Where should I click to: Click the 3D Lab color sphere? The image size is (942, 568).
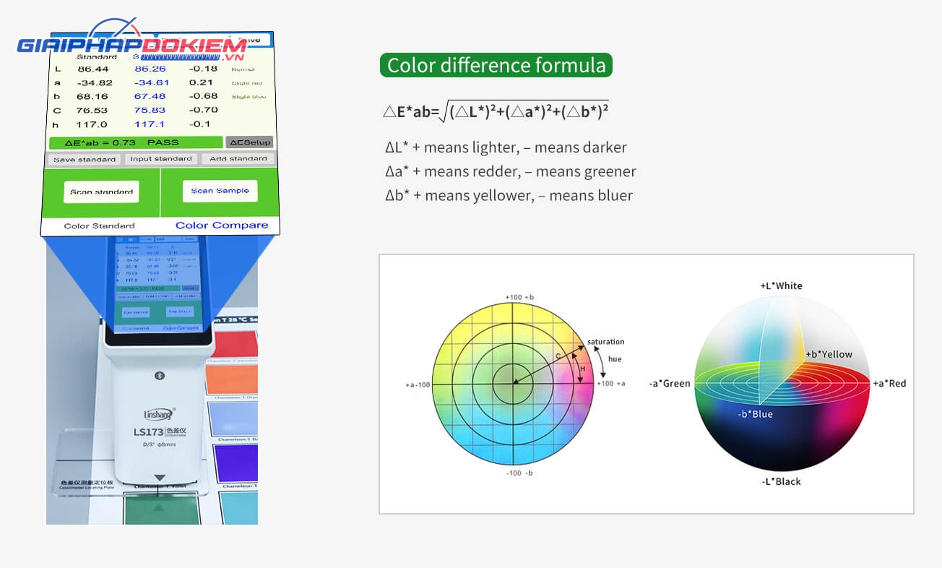point(782,383)
